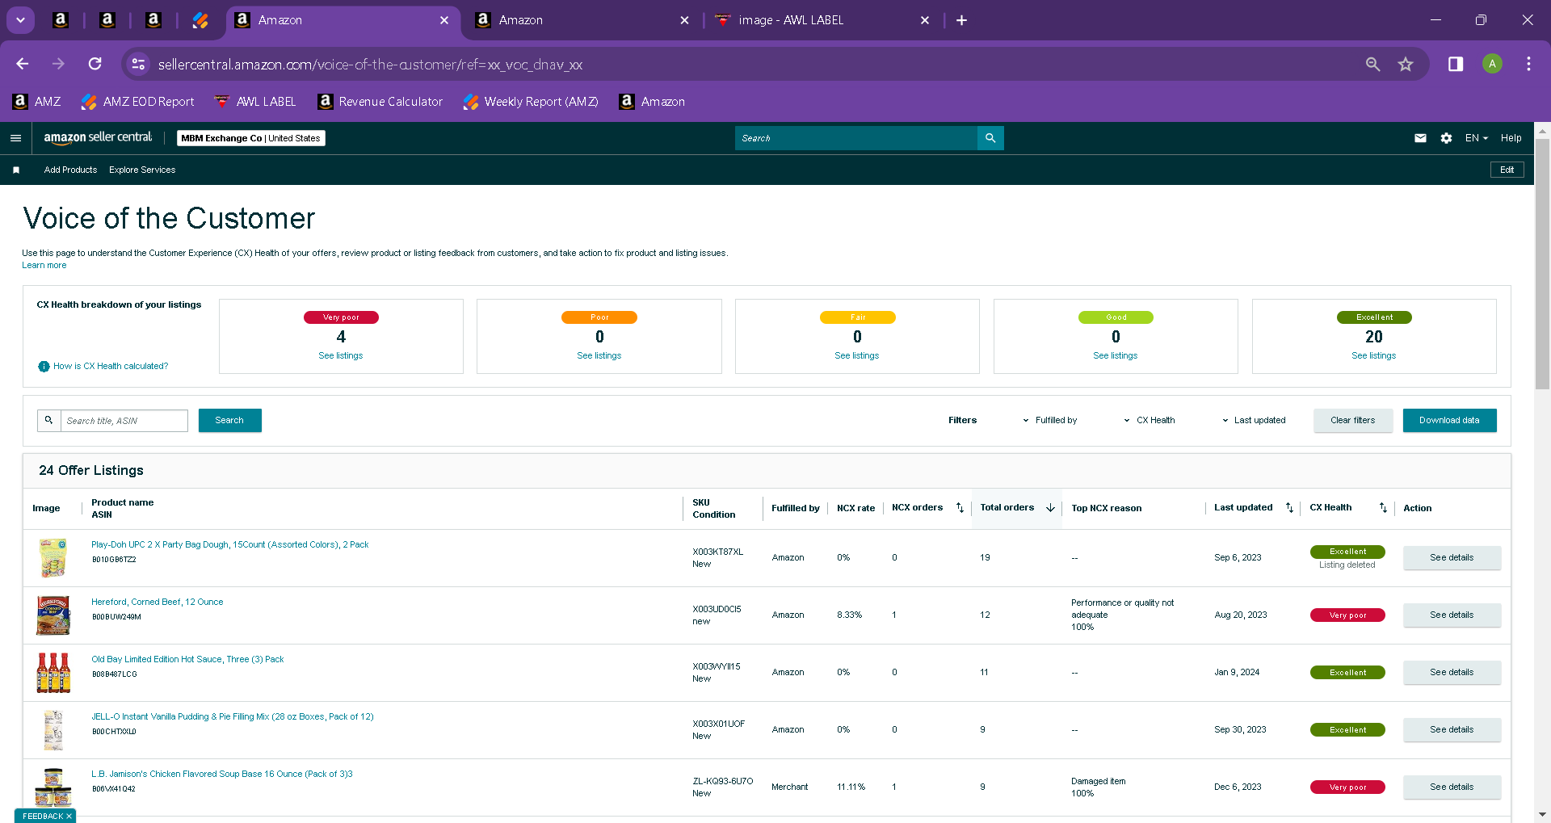The image size is (1551, 823).
Task: Open the AMZ bookmark
Action: click(x=37, y=102)
